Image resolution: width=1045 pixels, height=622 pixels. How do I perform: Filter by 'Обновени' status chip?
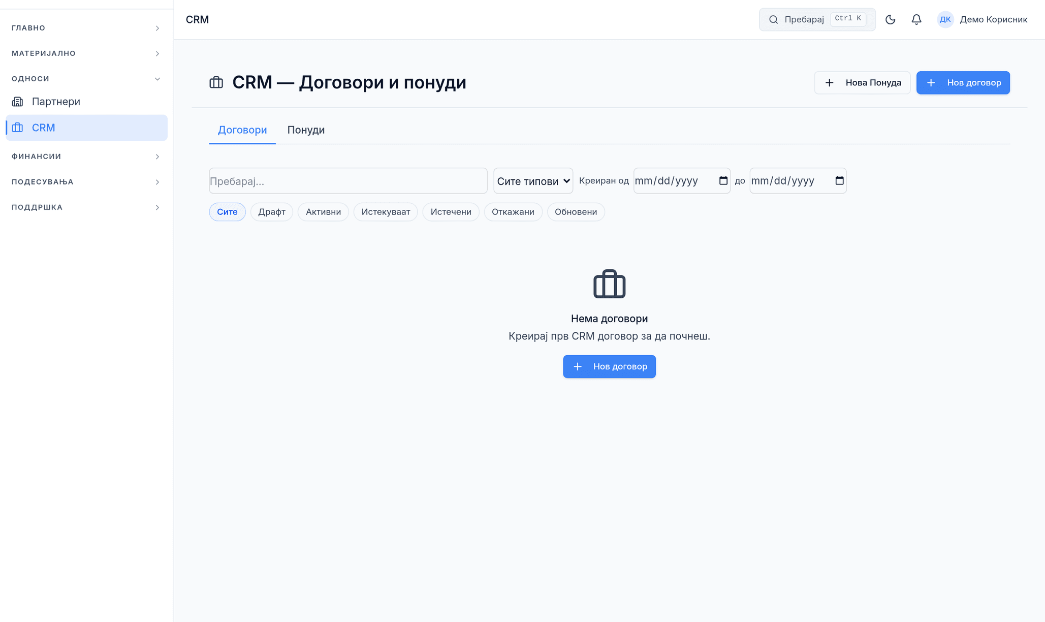576,212
